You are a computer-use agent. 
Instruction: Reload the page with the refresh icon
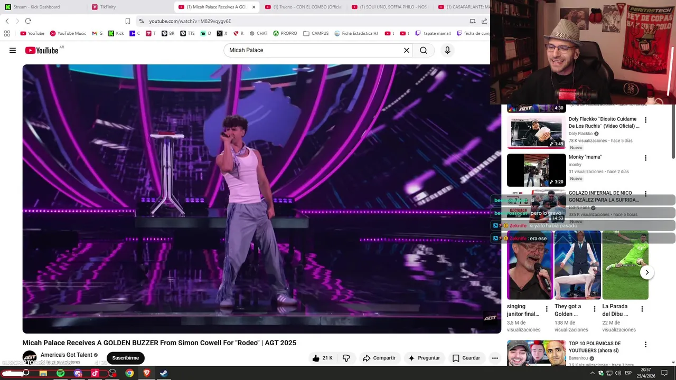click(x=28, y=21)
